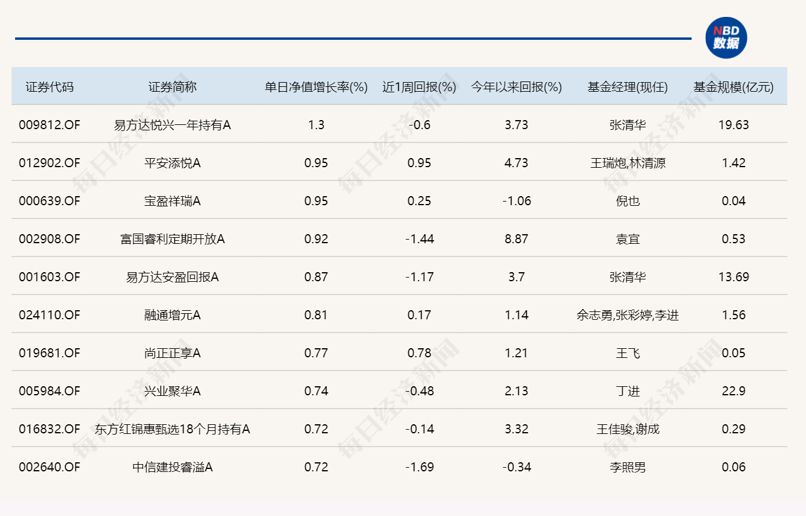Click manager name 袁宜

(x=627, y=239)
